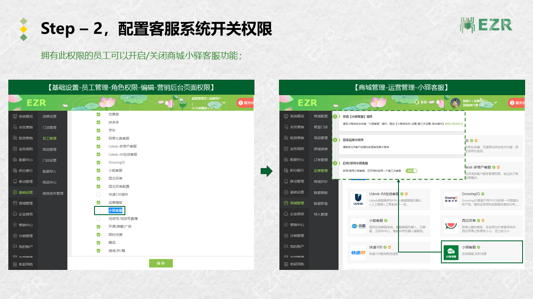Click the 赠品 permission label
The height and width of the screenshot is (299, 533).
112,243
